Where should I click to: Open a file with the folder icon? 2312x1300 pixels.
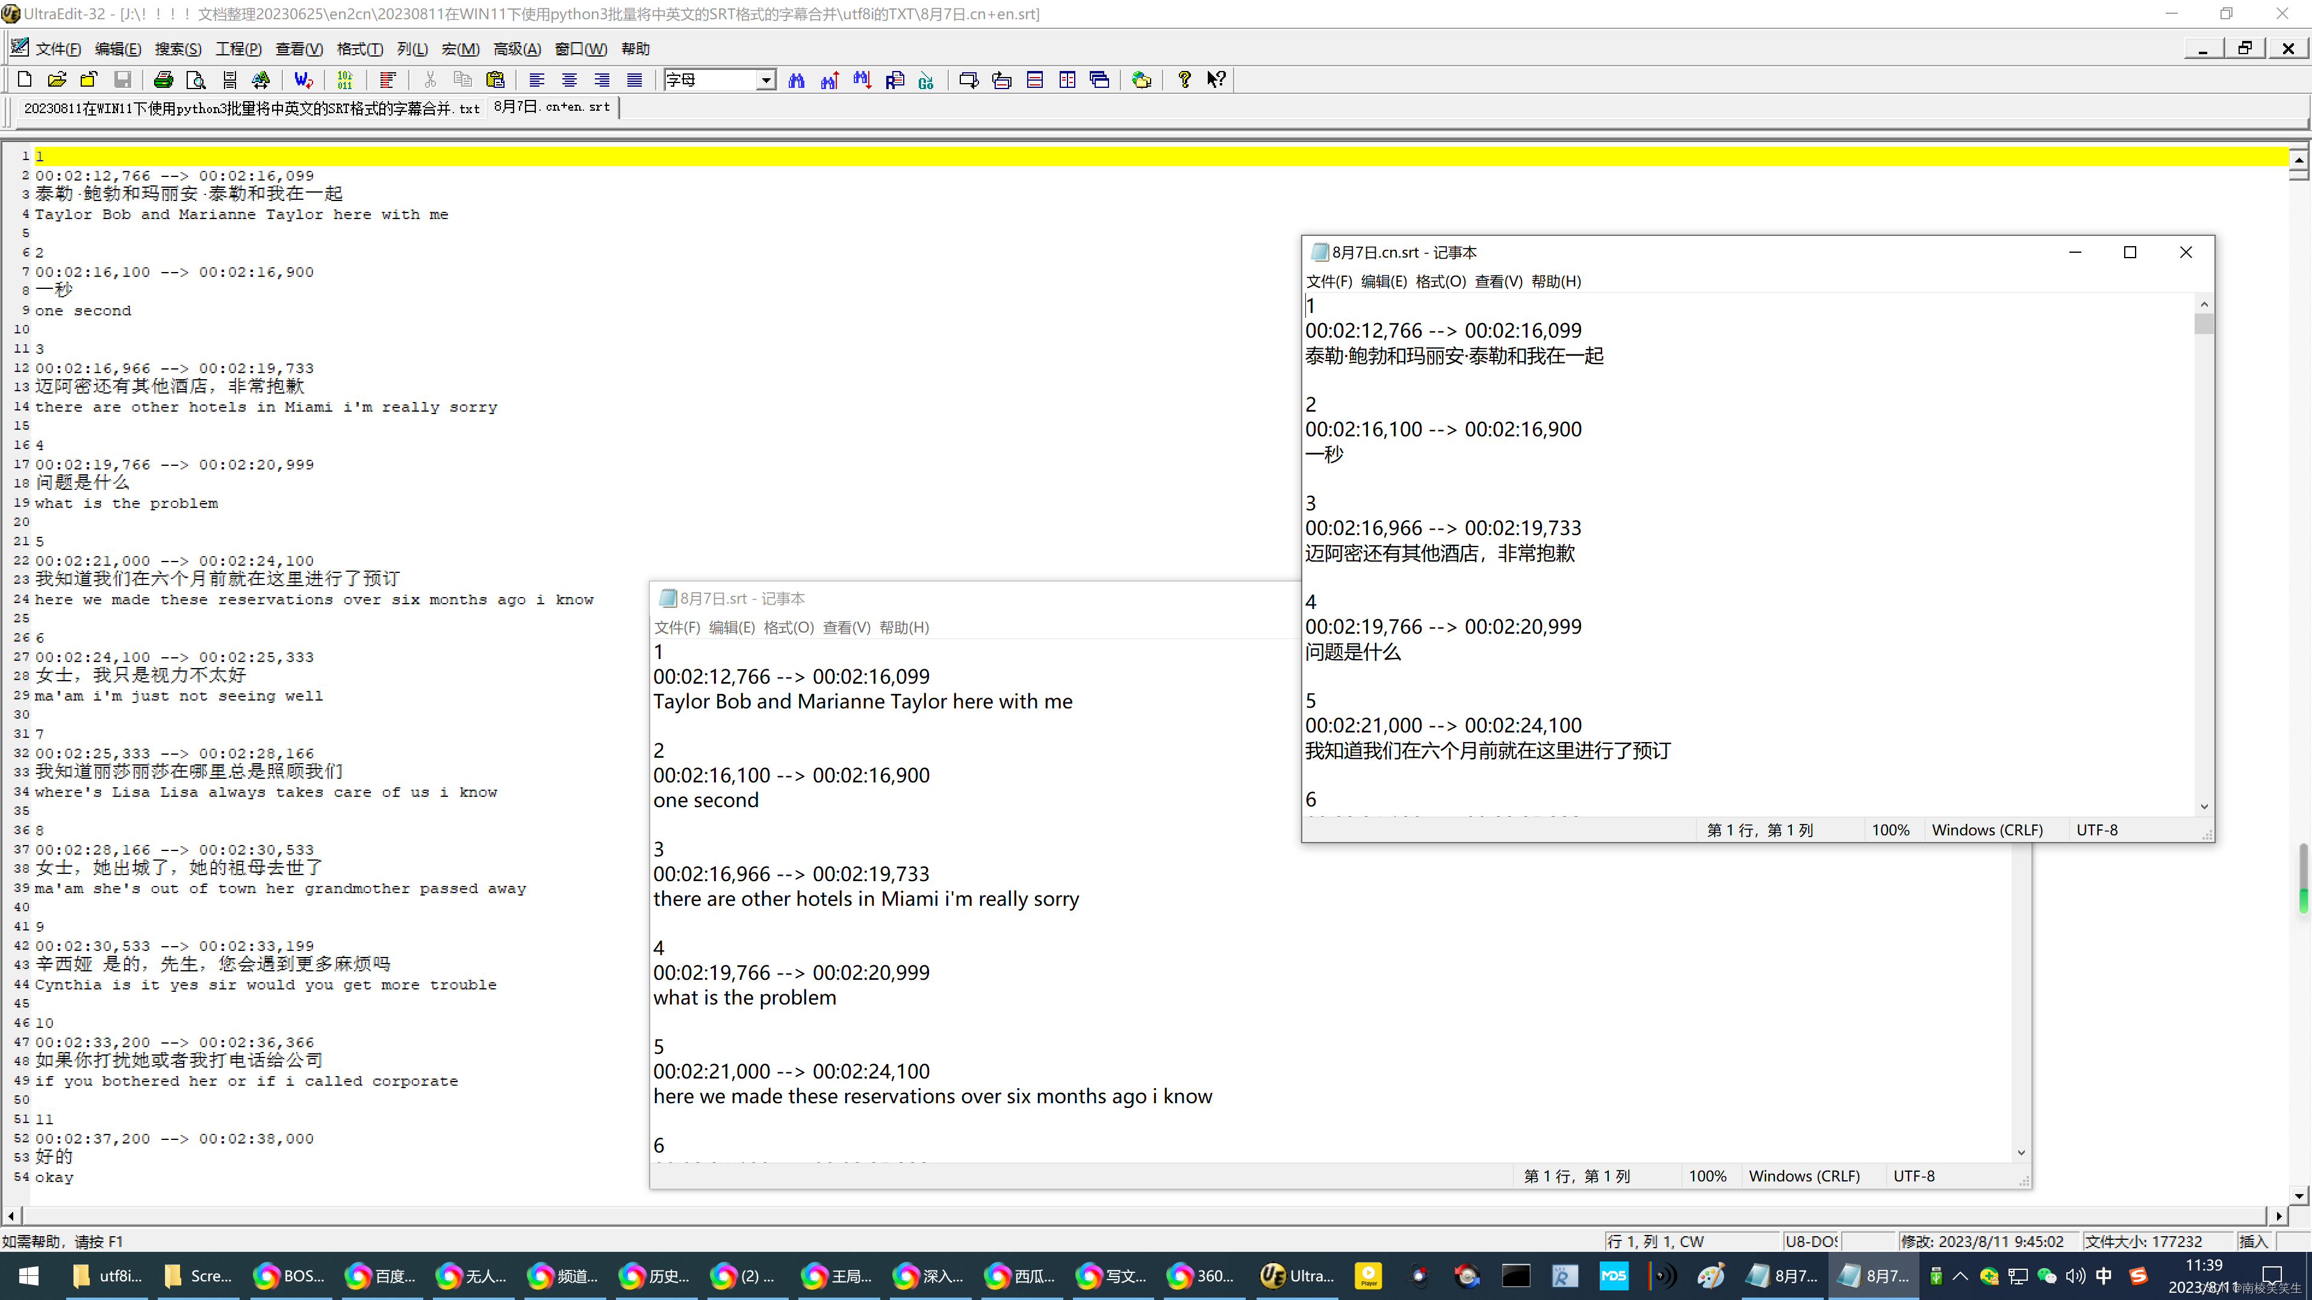click(x=57, y=80)
